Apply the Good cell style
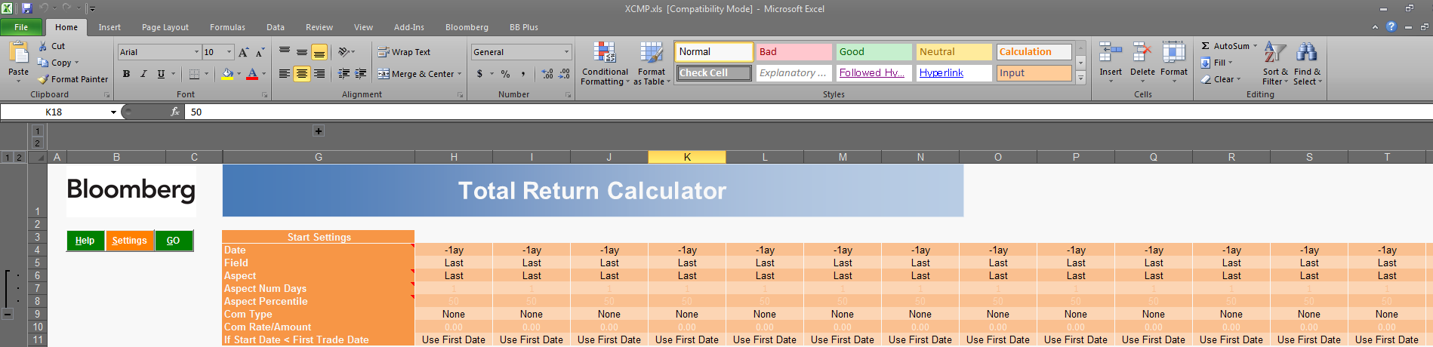The image size is (1433, 347). pos(874,52)
